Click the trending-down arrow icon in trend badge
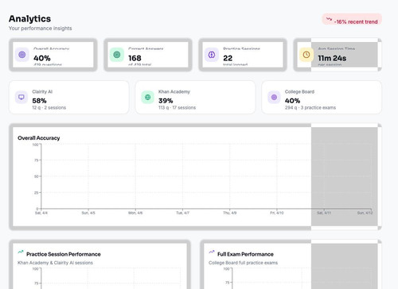Screen dimensions: 398x289 coord(329,19)
